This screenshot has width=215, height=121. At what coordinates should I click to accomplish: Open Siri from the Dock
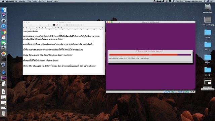click(4, 15)
